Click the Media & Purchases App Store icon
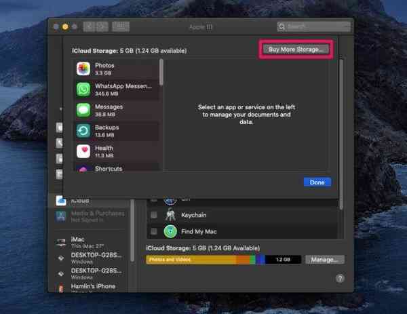407x314 pixels. click(61, 216)
